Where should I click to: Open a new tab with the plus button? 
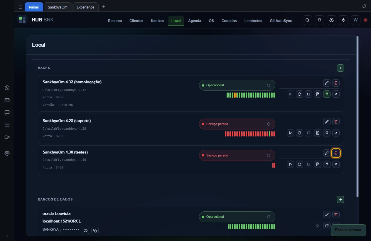click(104, 7)
